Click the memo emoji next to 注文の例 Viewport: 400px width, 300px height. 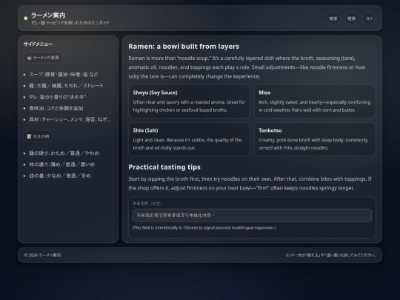click(30, 136)
